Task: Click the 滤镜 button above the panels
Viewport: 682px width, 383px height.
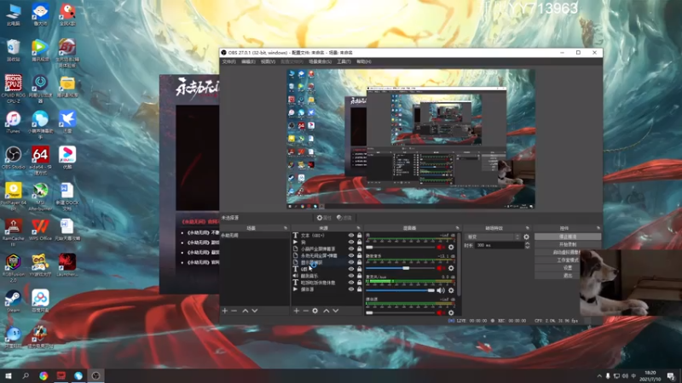Action: click(x=344, y=218)
